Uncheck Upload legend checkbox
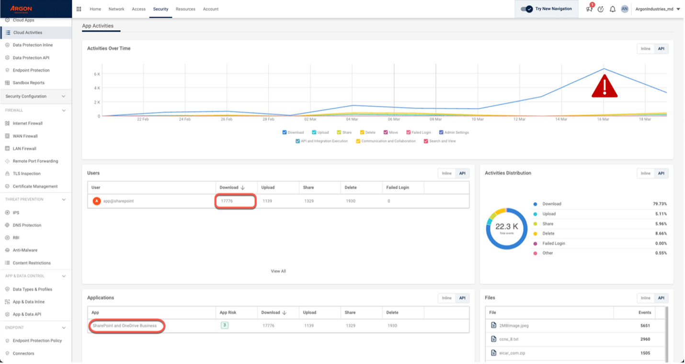Viewport: 685px width, 364px height. click(x=314, y=133)
